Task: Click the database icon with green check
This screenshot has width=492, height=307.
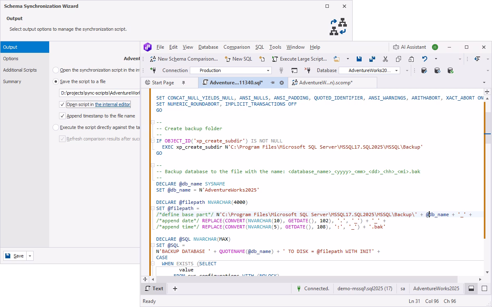Action: [450, 70]
